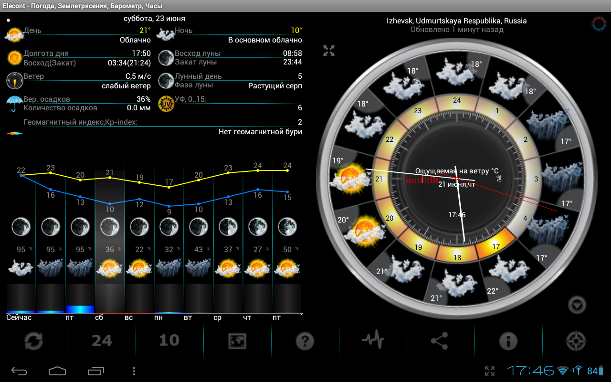Tap the umbrella precipitation icon
Image resolution: width=611 pixels, height=382 pixels.
(x=14, y=104)
